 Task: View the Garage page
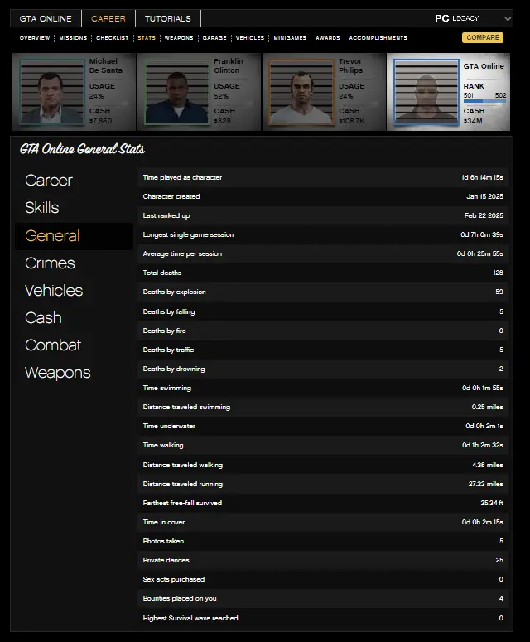[x=214, y=38]
